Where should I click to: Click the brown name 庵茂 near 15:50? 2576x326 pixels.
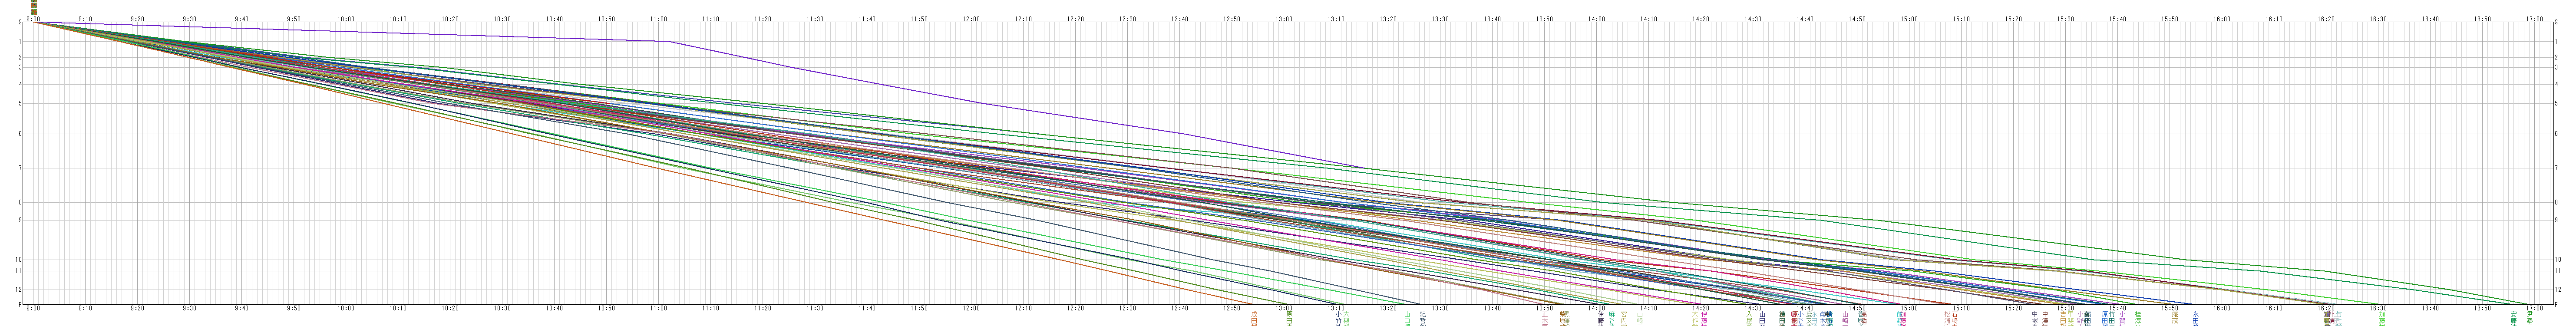(2175, 318)
